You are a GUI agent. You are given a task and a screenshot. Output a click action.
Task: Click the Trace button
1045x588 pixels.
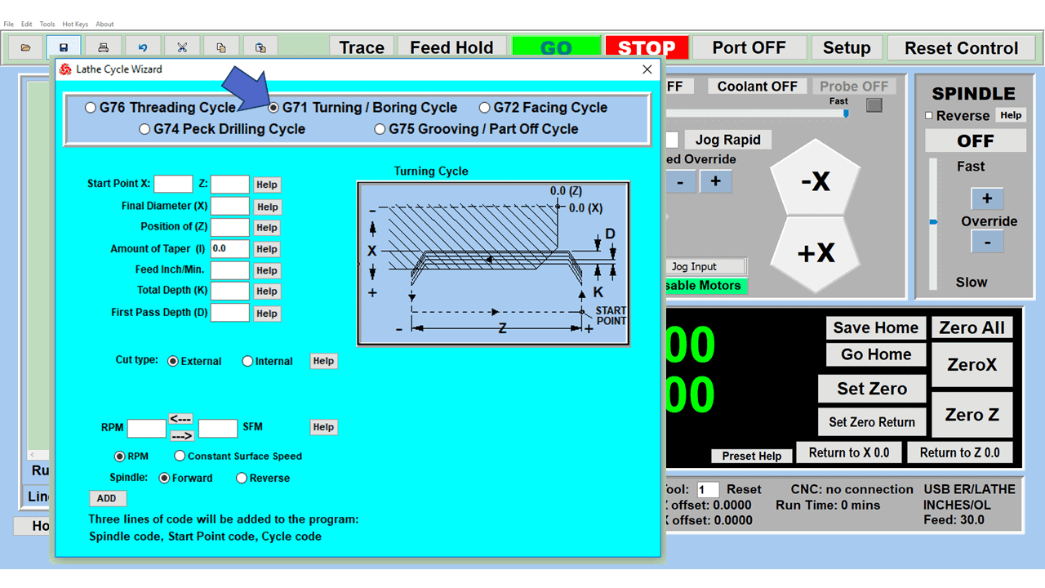click(362, 47)
